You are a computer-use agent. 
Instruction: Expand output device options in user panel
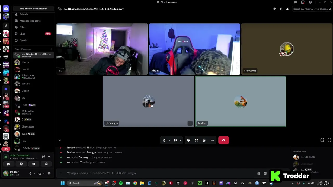pos(43,173)
